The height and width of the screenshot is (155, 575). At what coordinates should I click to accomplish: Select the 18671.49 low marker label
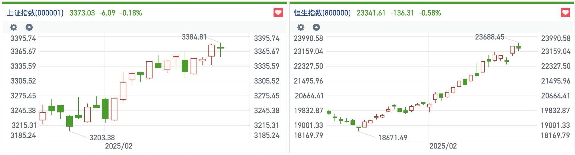pos(393,138)
